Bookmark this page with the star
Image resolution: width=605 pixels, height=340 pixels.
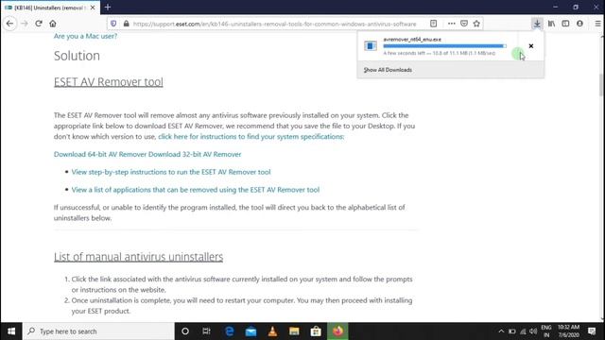tap(476, 24)
